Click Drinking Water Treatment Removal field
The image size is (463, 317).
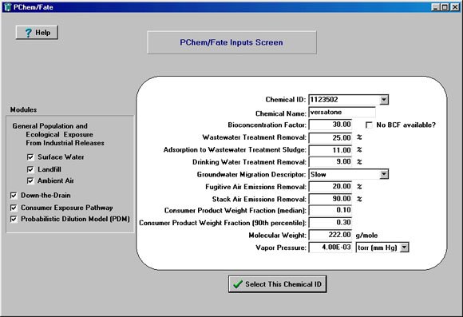[x=330, y=161]
